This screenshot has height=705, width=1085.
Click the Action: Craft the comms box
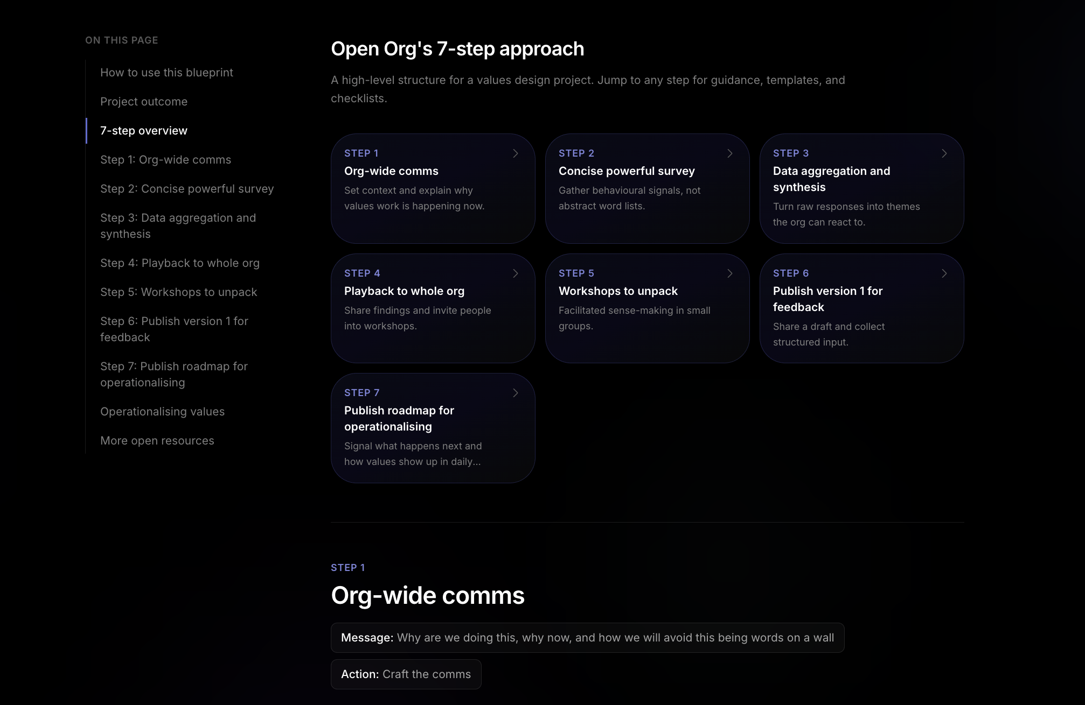point(406,674)
